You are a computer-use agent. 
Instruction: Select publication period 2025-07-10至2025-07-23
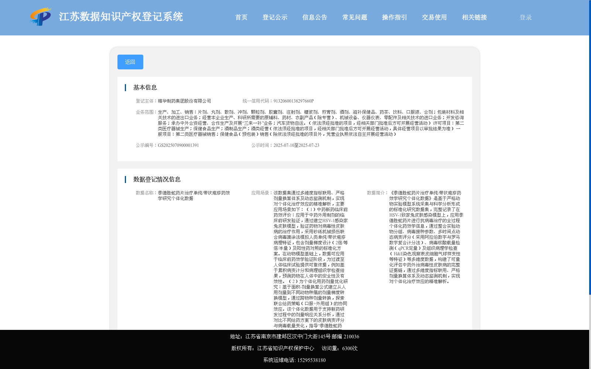(296, 145)
